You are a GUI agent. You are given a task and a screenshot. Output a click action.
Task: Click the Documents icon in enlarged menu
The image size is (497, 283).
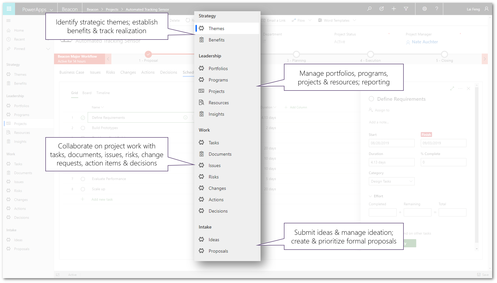[202, 154]
